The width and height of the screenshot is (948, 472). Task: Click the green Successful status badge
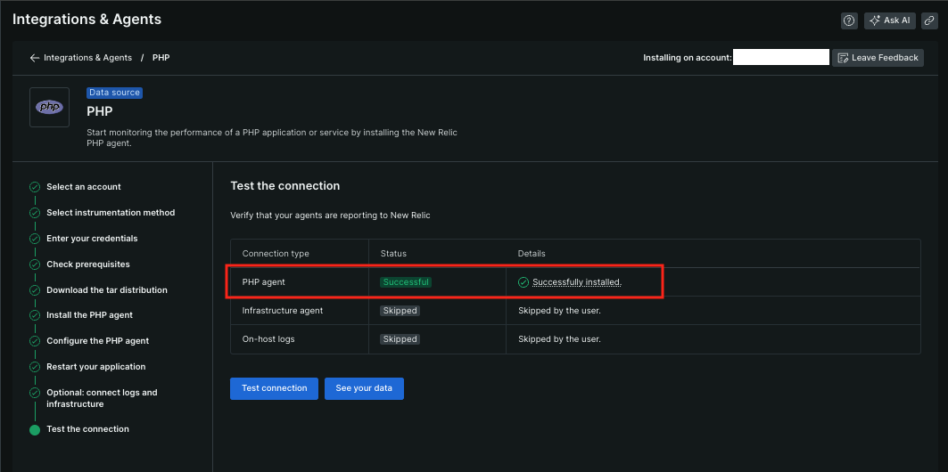[406, 282]
